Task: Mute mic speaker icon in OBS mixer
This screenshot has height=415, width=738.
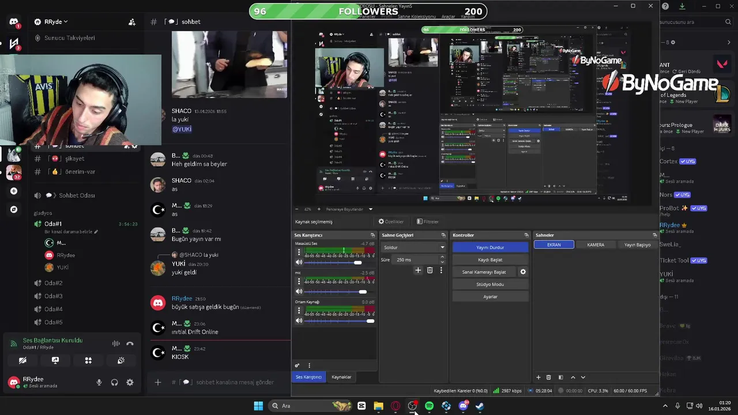Action: (299, 292)
